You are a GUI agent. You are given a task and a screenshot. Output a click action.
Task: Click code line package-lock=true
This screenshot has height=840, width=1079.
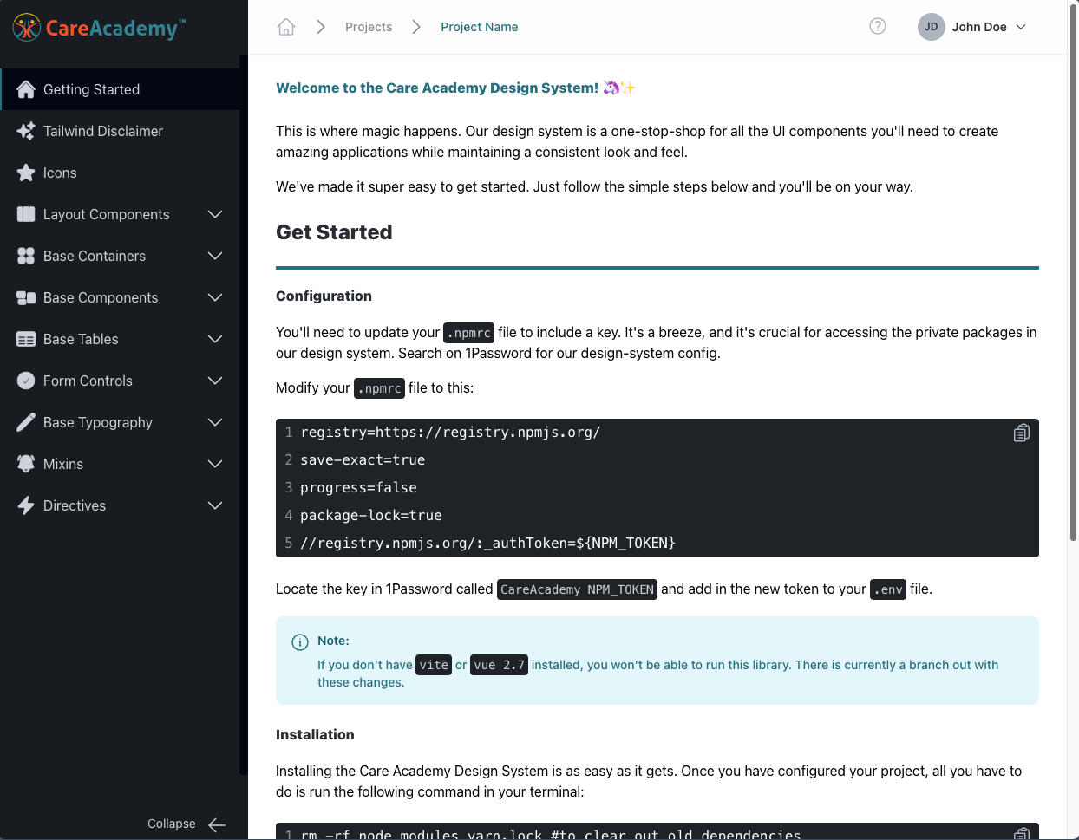pos(371,515)
